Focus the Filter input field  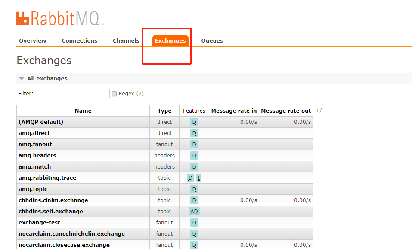(73, 94)
